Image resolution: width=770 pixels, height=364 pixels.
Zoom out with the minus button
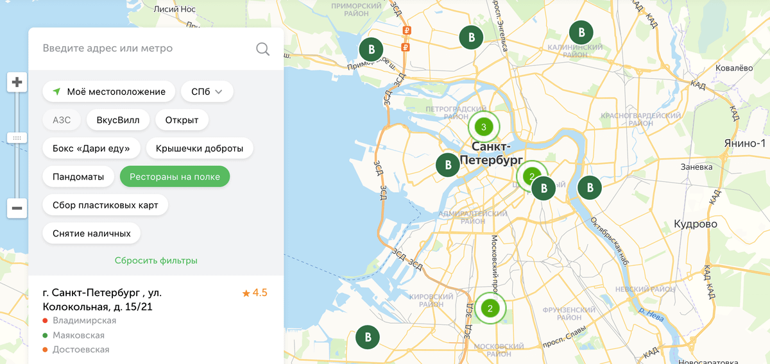pyautogui.click(x=17, y=208)
